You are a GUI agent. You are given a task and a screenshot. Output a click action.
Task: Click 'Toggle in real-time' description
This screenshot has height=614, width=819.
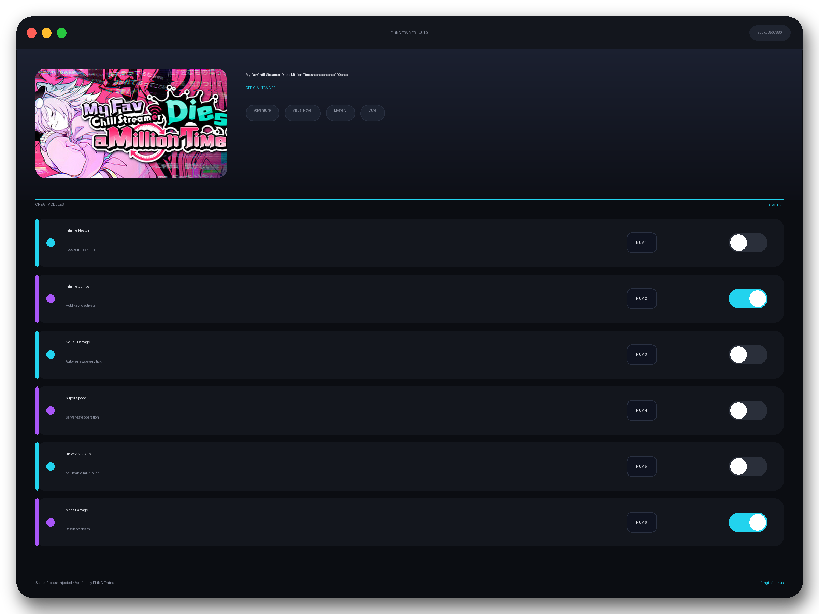click(80, 249)
